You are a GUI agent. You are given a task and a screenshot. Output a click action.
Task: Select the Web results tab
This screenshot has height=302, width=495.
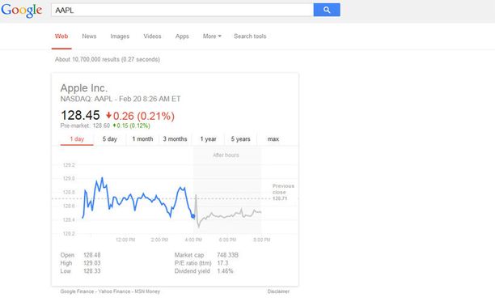pos(61,36)
